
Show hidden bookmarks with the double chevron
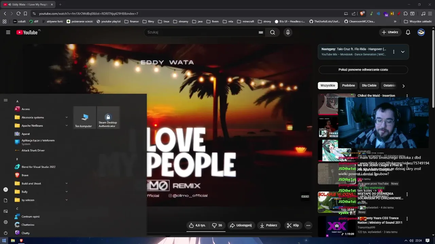pyautogui.click(x=395, y=21)
